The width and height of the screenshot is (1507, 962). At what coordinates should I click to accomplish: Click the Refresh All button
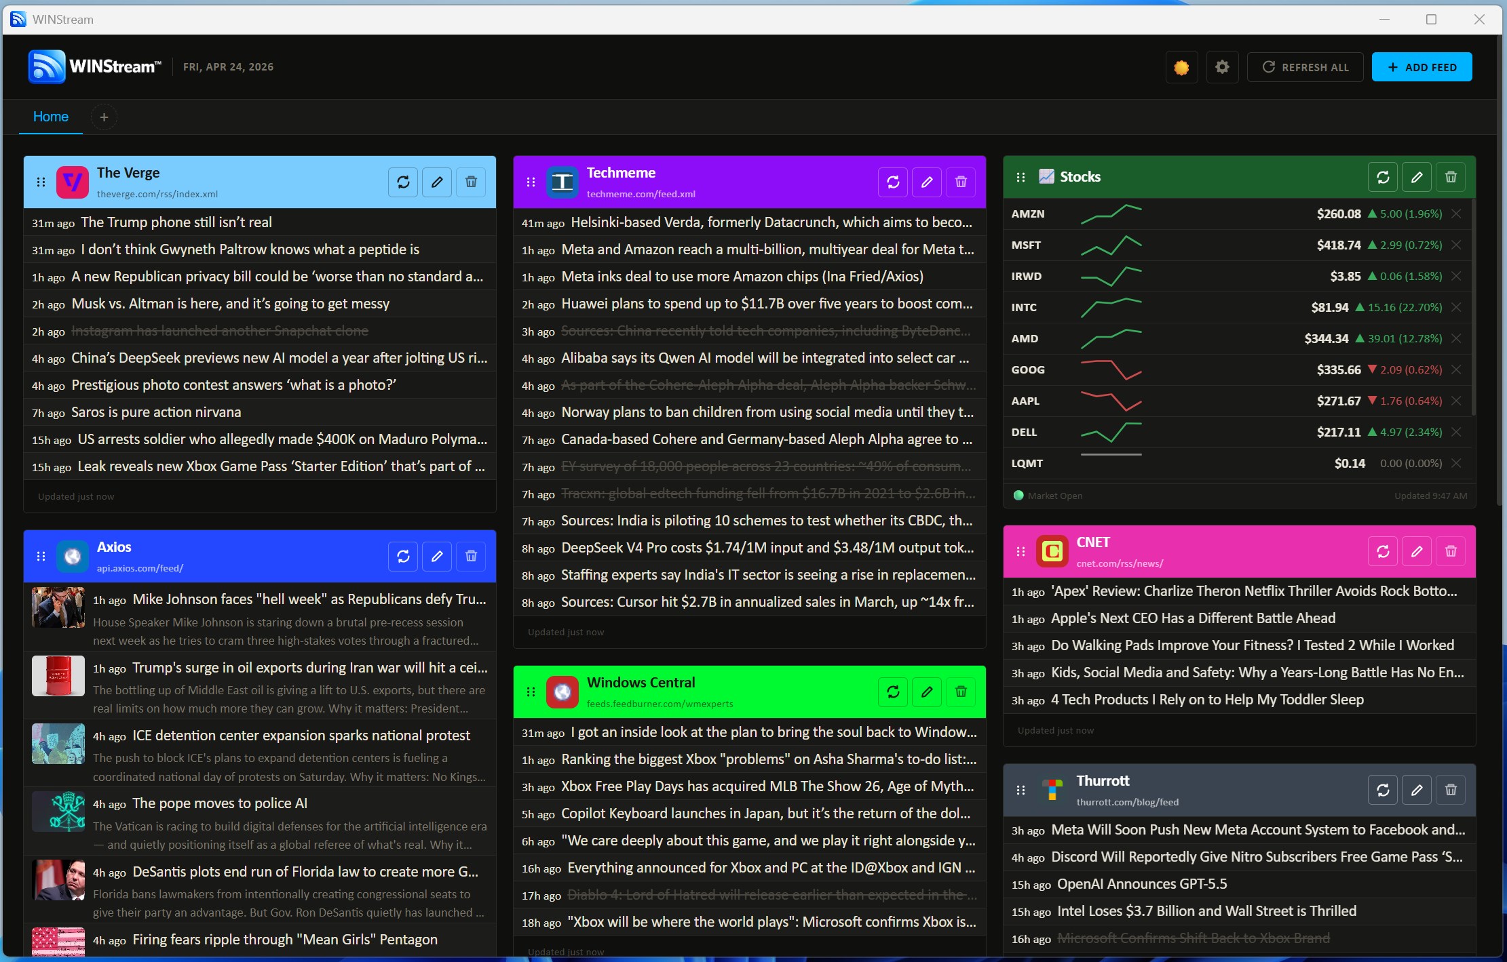point(1305,67)
